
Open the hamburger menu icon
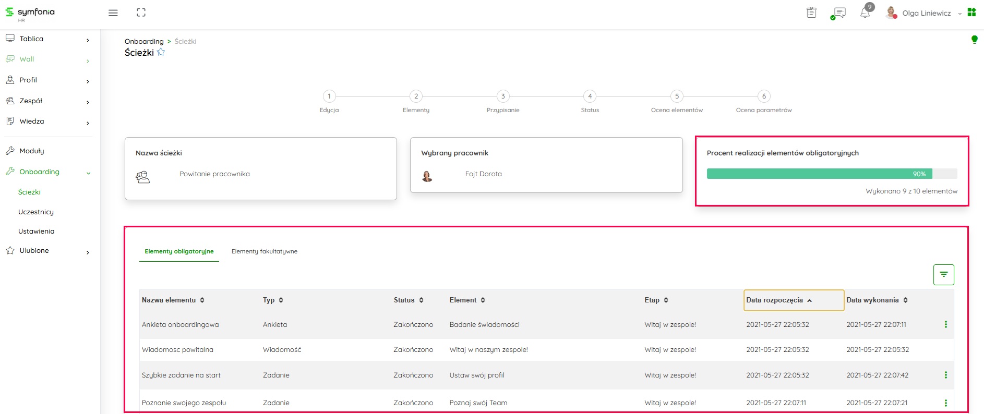pyautogui.click(x=113, y=13)
